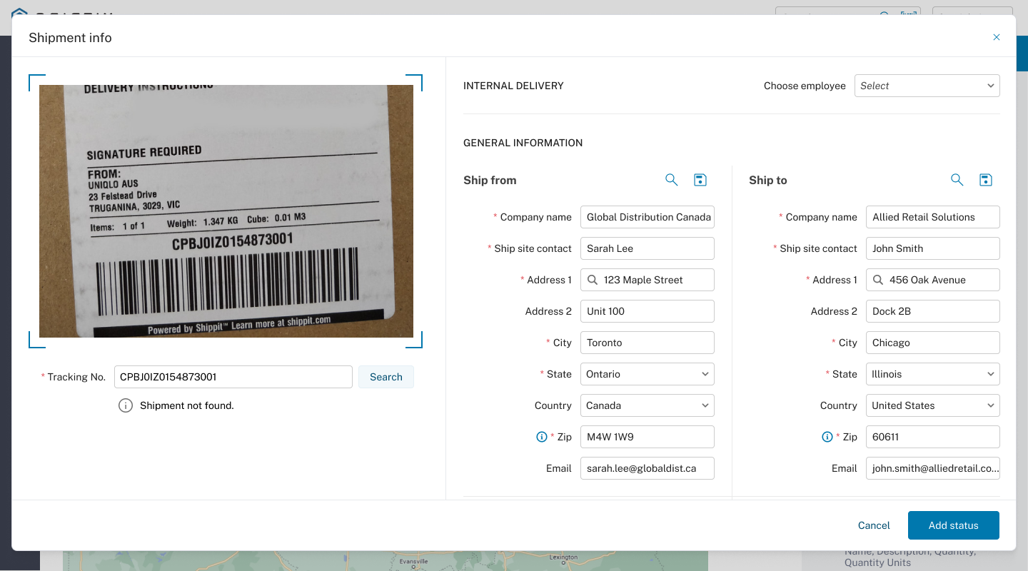Click the Ship from save address icon

700,180
